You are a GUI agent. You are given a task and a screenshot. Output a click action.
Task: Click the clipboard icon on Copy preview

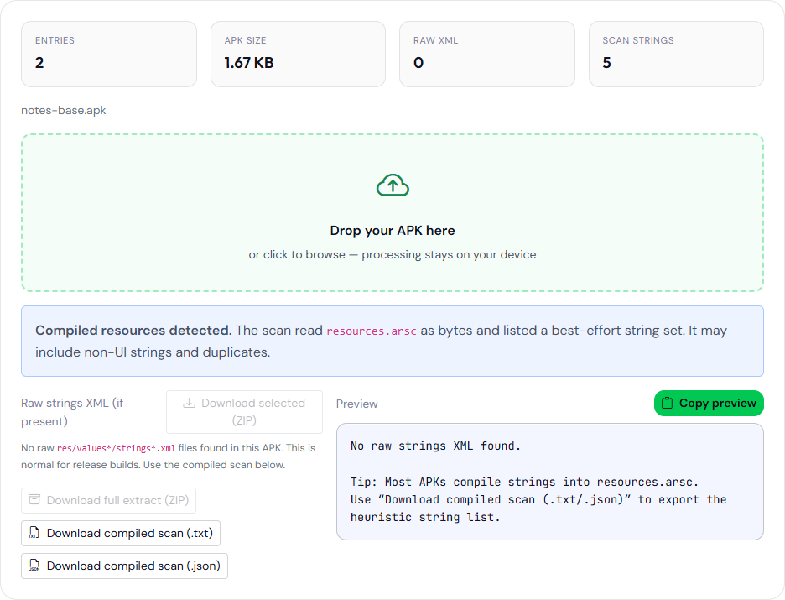point(667,403)
